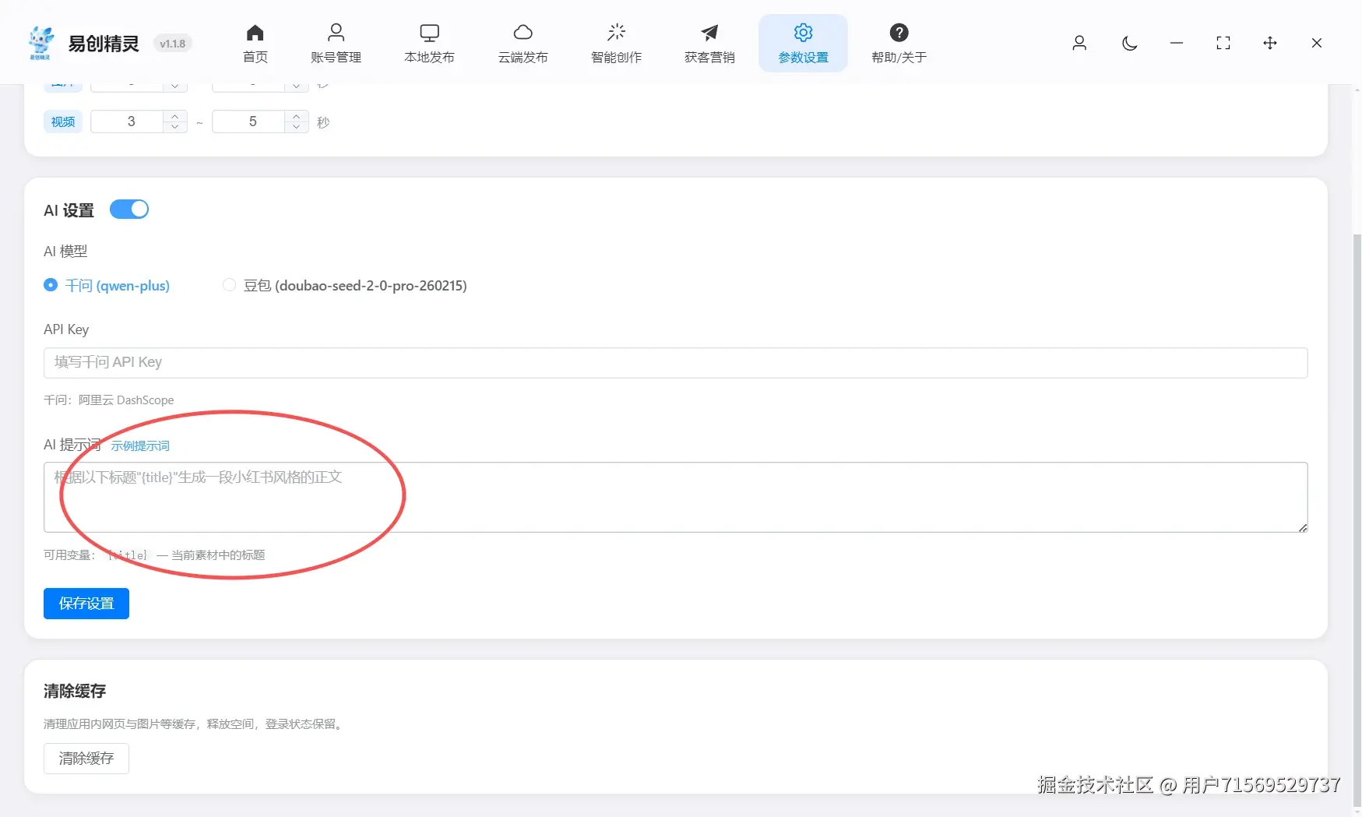Image resolution: width=1362 pixels, height=817 pixels.
Task: Decrease the video minimum seconds value 3
Action: point(175,127)
